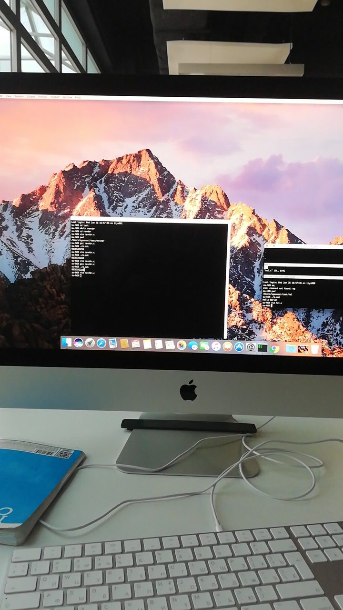
Task: Click 'vim hel.c' line in right terminal
Action: [272, 303]
